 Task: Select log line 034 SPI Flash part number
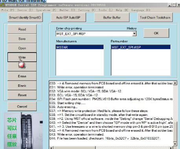pos(111,99)
